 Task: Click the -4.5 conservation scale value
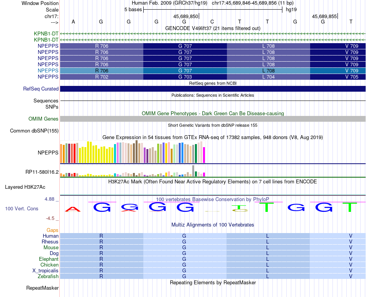[x=50, y=218]
